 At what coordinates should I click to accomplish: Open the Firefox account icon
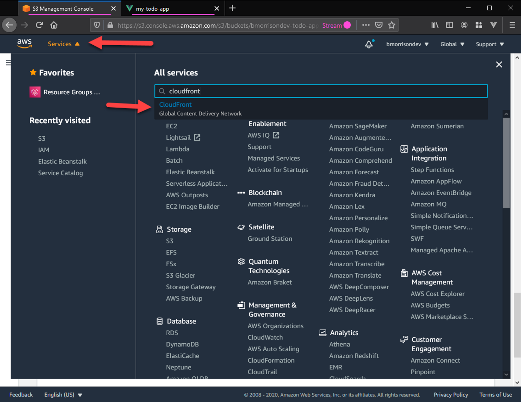click(x=464, y=25)
